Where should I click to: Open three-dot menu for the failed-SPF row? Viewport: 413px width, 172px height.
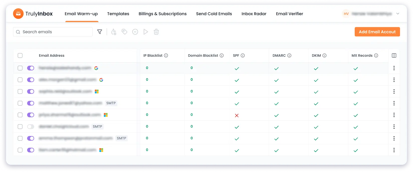(394, 115)
